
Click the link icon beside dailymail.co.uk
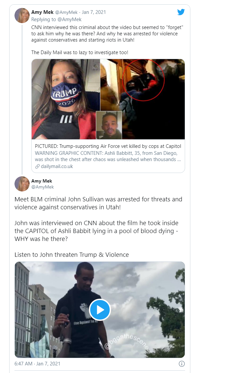(x=37, y=166)
